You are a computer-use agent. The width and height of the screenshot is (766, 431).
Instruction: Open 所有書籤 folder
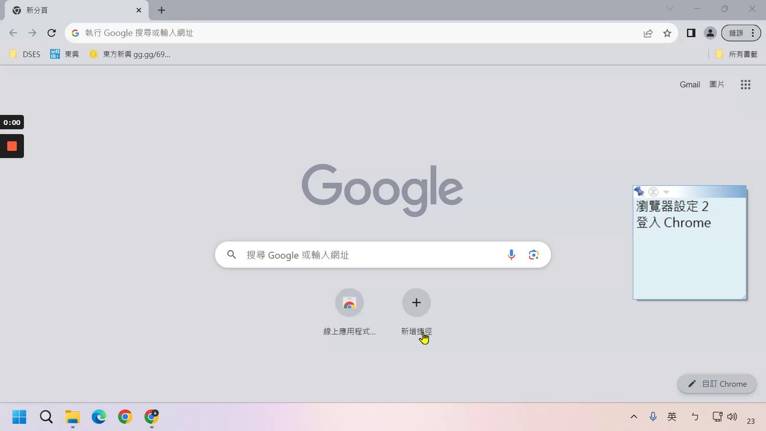coord(736,54)
